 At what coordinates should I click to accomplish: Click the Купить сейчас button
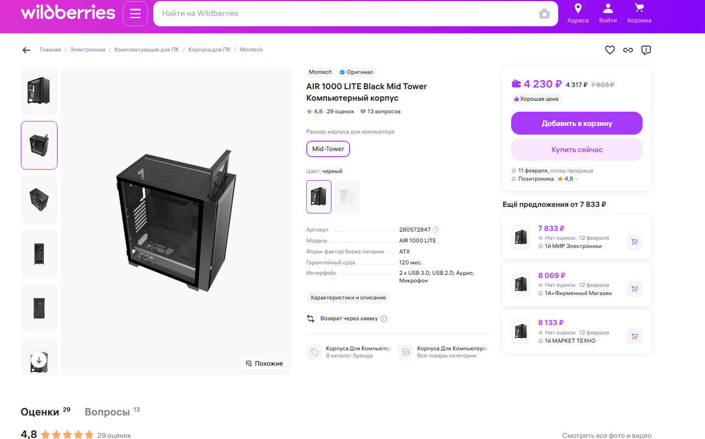point(576,149)
